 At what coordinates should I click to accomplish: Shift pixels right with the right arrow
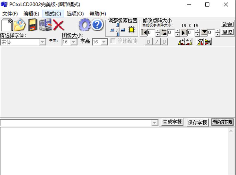(123, 30)
